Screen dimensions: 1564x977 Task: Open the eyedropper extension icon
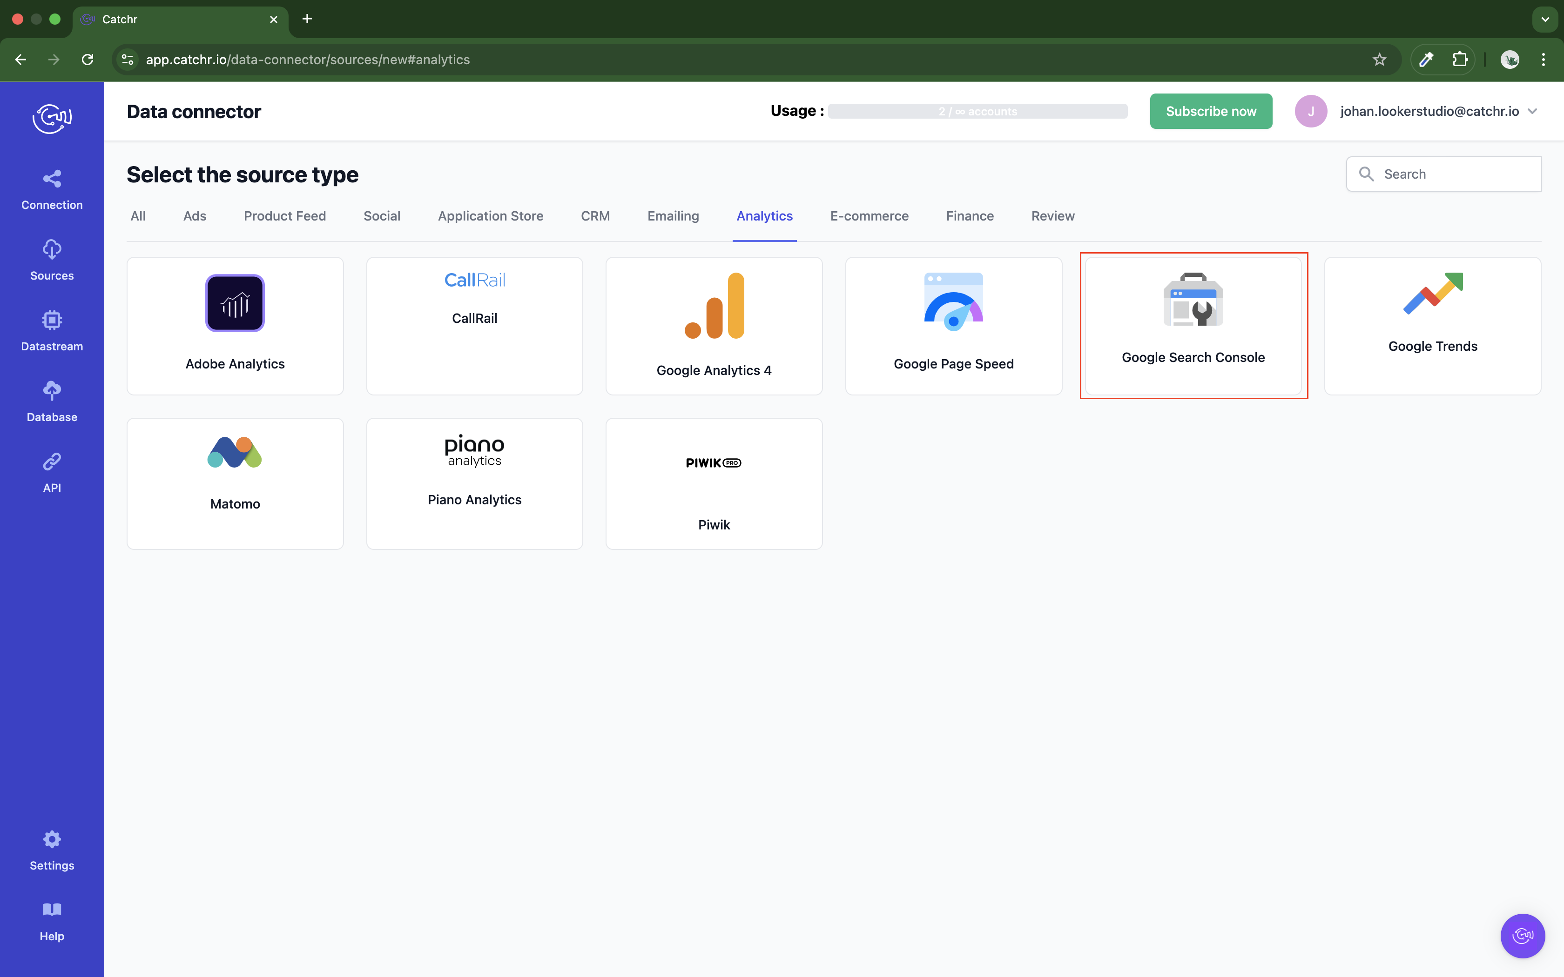click(1426, 60)
